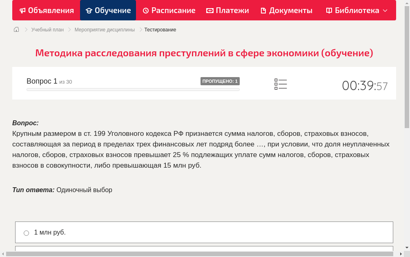Open the question list navigator icon
The height and width of the screenshot is (257, 410).
click(281, 84)
